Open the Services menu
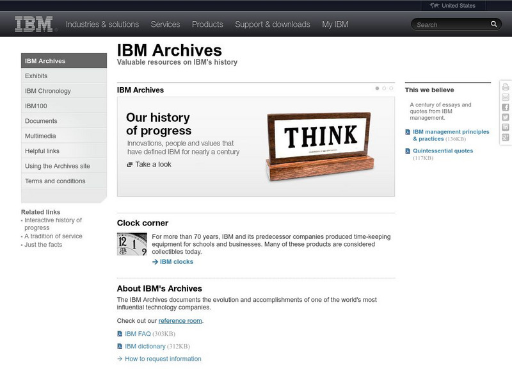Image resolution: width=512 pixels, height=369 pixels. coord(165,24)
